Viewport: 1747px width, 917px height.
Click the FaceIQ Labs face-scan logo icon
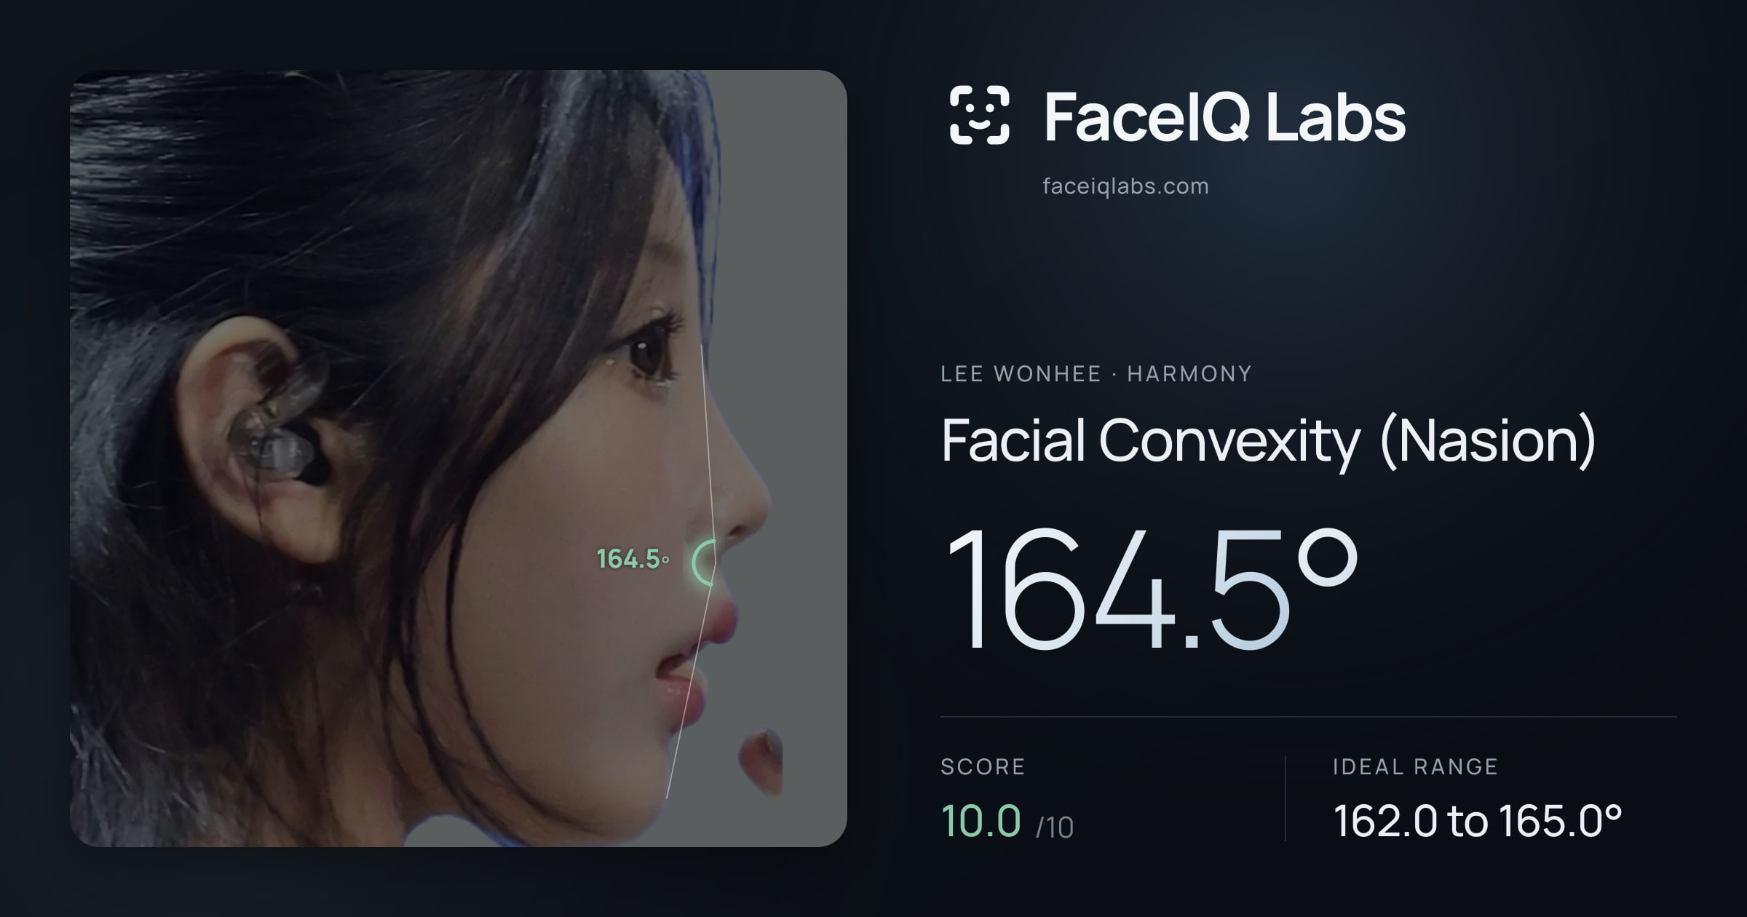pos(980,115)
